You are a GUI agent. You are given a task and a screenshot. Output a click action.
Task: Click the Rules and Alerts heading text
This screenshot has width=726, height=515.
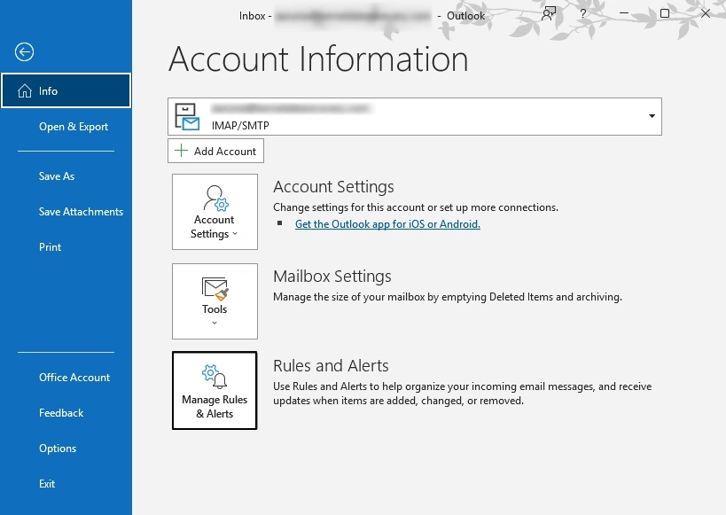[331, 365]
